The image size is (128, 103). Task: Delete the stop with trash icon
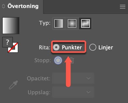pyautogui.click(x=72, y=61)
